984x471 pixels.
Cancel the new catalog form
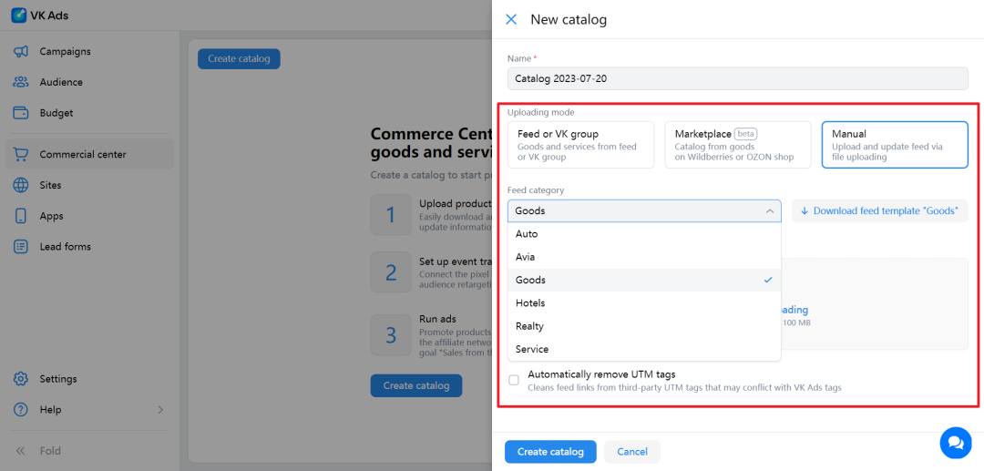[x=632, y=452]
